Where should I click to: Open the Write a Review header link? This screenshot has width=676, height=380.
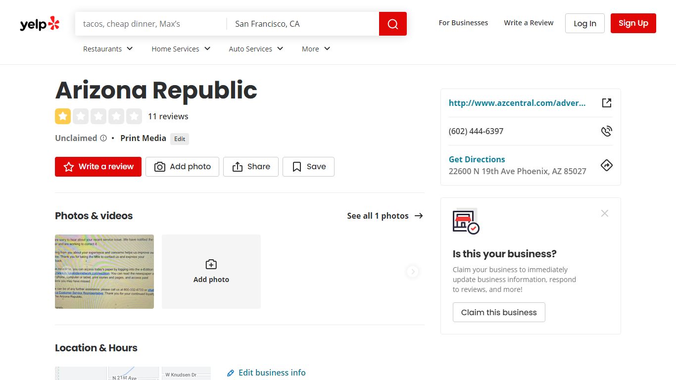tap(529, 23)
